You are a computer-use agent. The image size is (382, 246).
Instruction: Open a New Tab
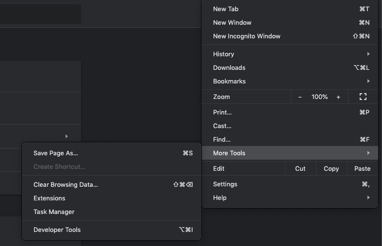click(226, 9)
